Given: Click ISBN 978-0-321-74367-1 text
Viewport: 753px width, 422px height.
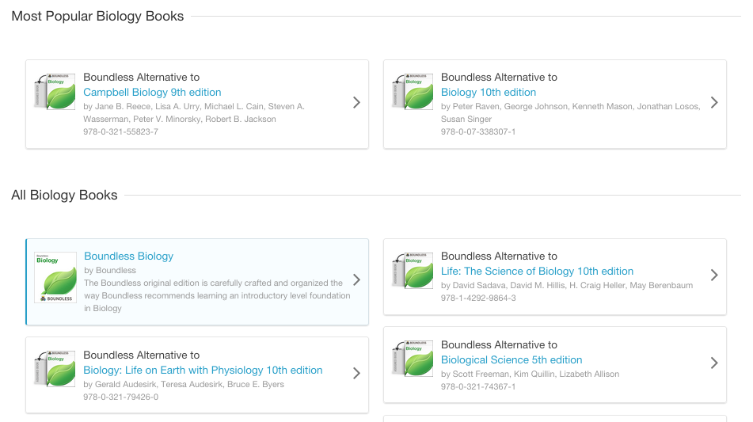Looking at the screenshot, I should click(x=478, y=386).
